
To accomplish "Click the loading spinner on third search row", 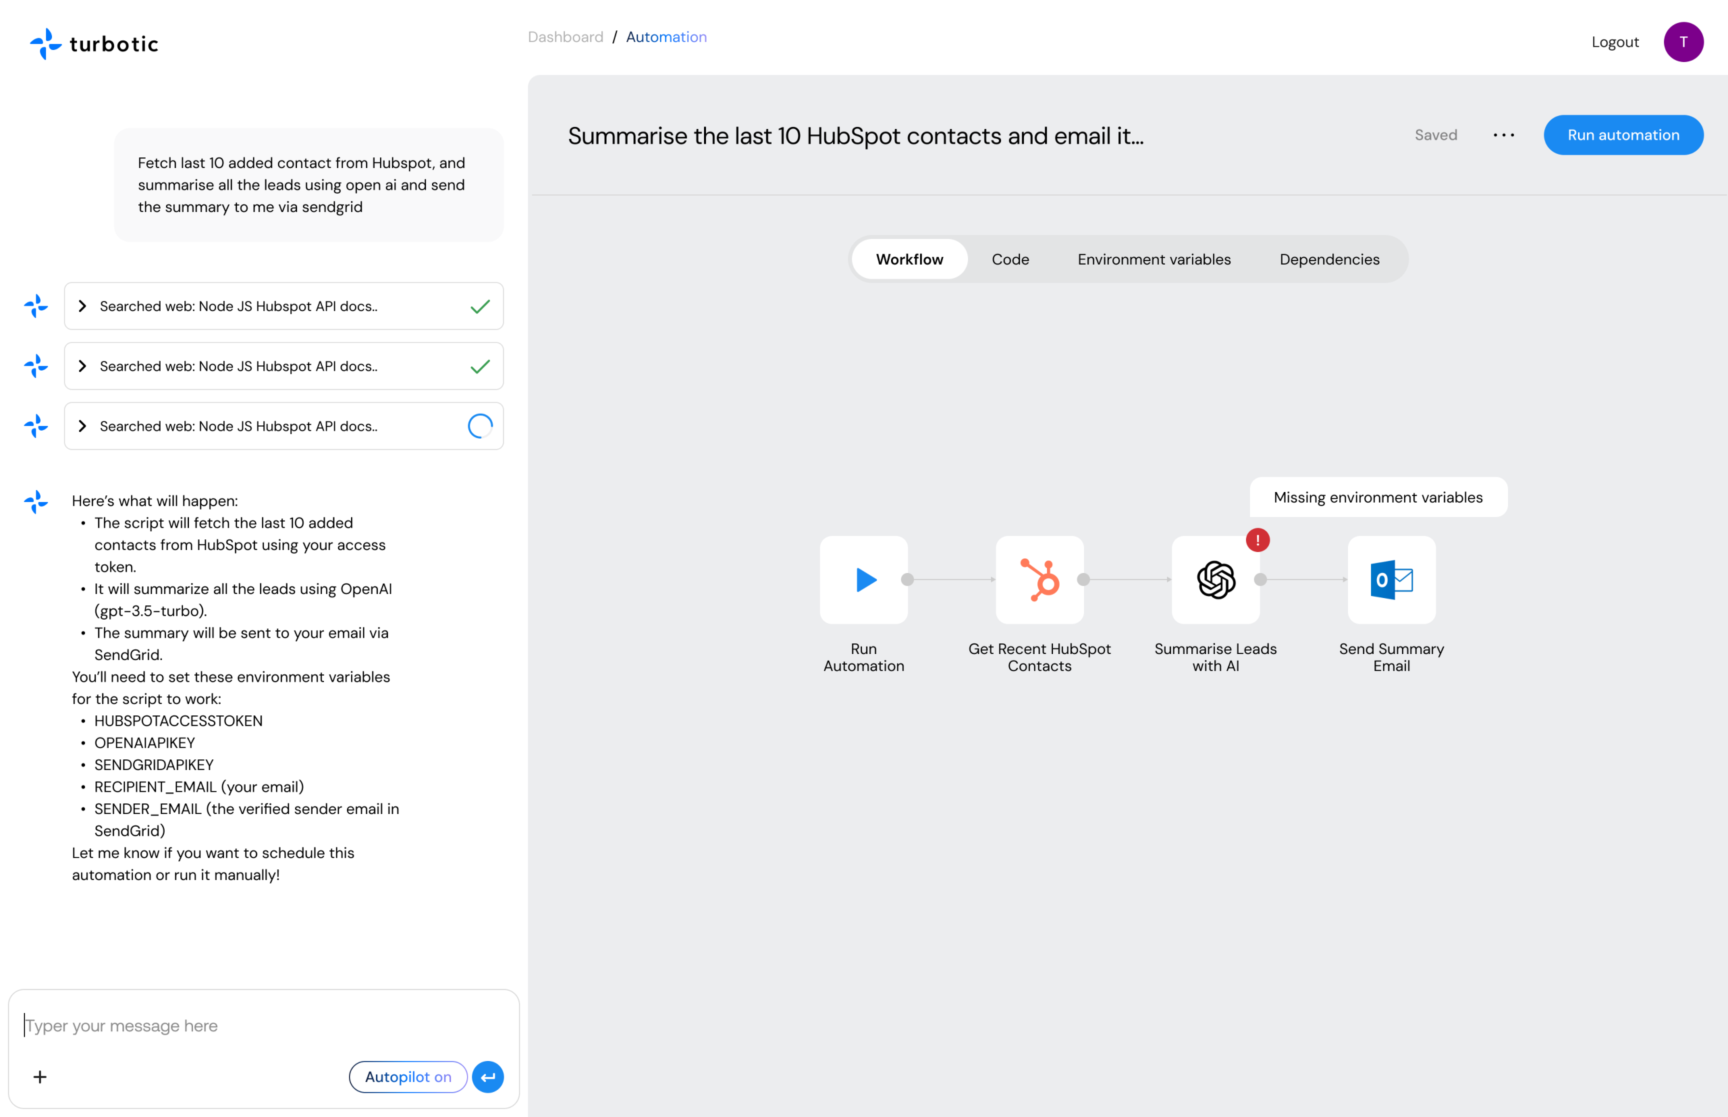I will click(x=479, y=426).
